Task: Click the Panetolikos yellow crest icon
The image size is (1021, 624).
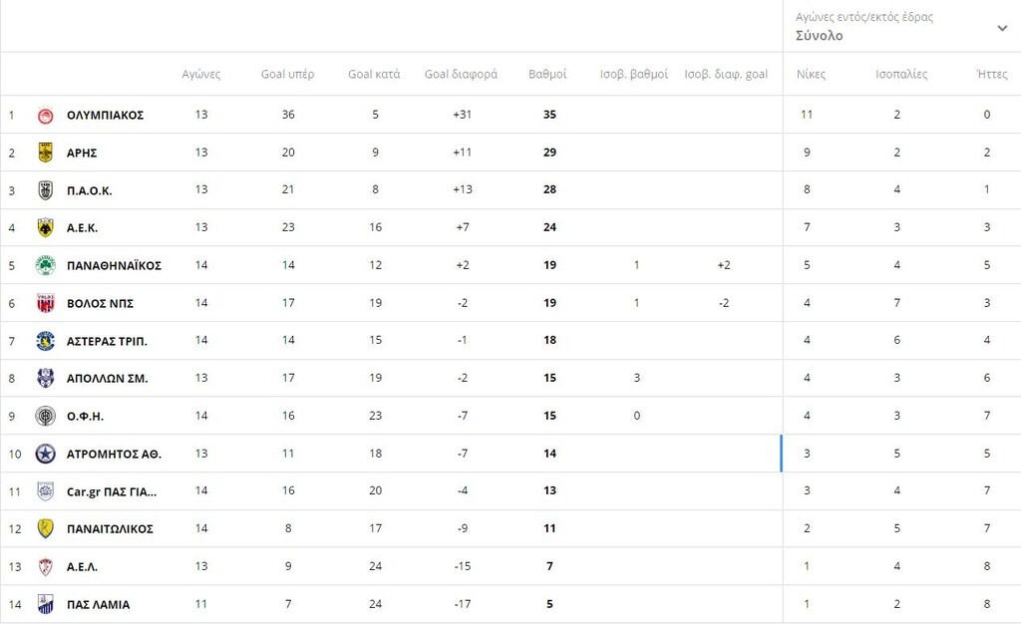Action: 45,529
